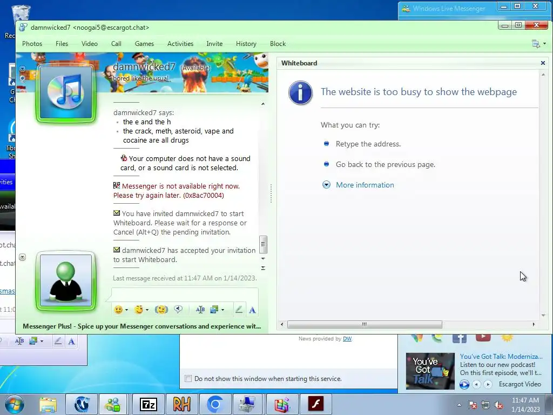The height and width of the screenshot is (415, 553).
Task: Click the message input field
Action: (185, 295)
